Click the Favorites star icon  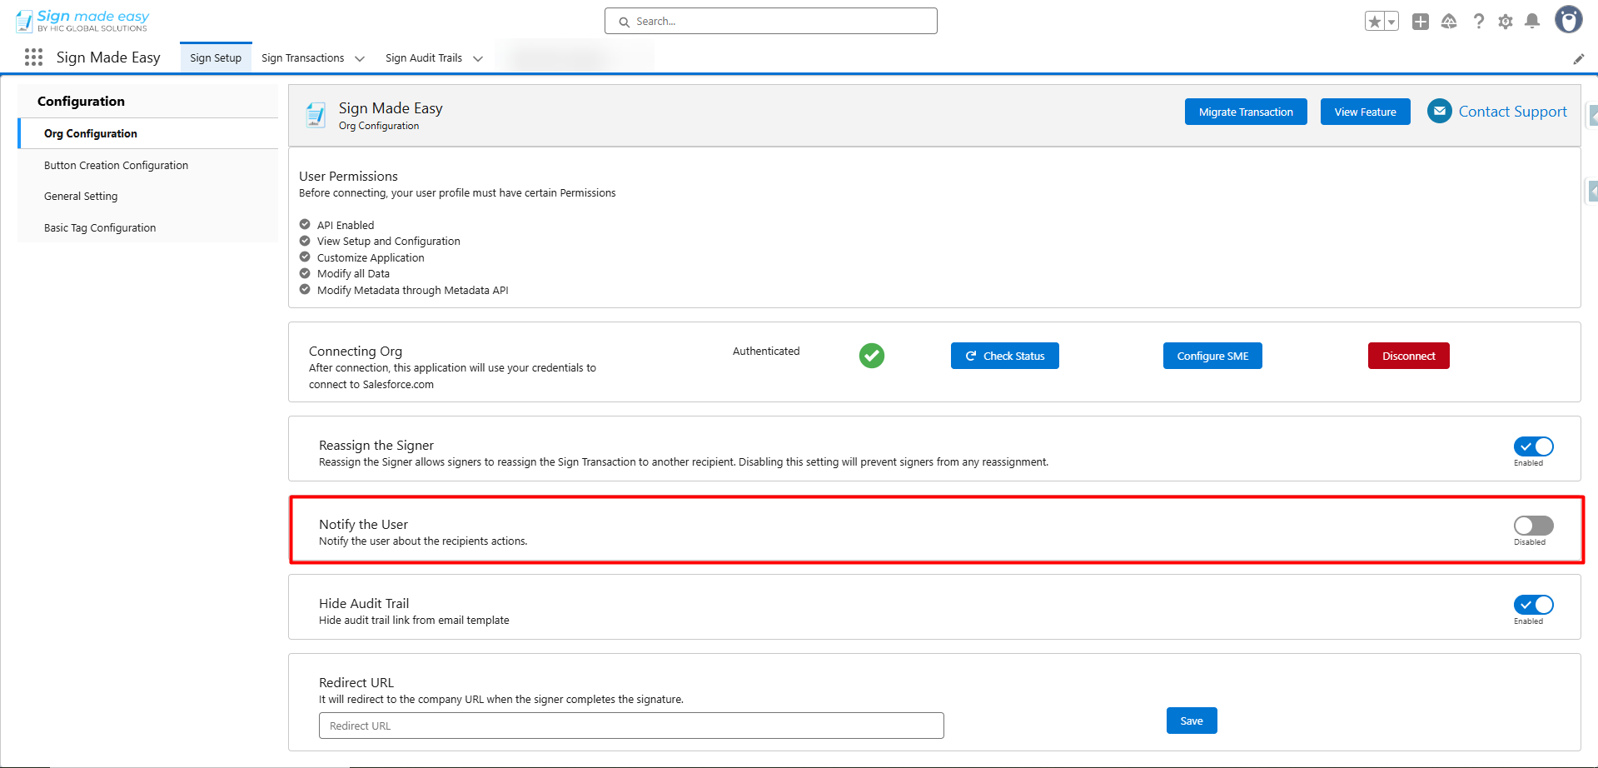(x=1375, y=22)
